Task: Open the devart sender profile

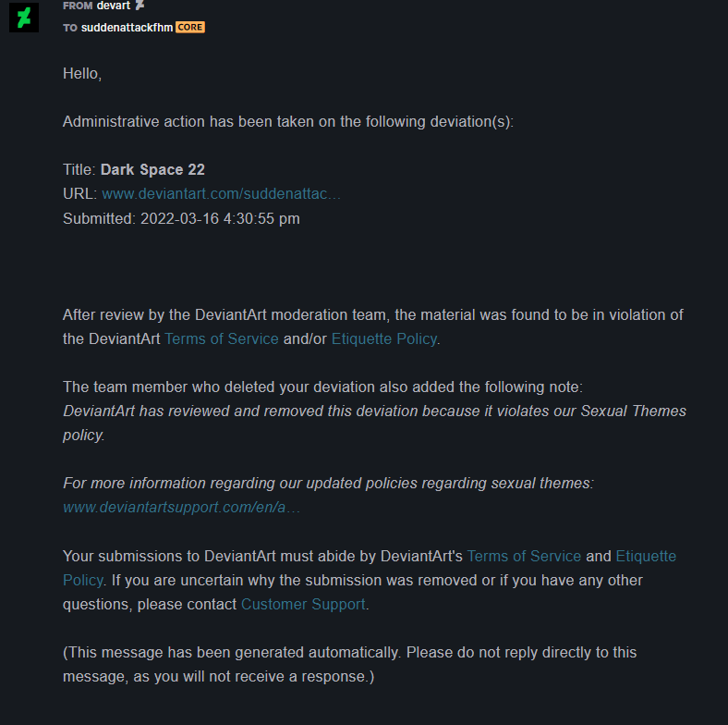Action: coord(114,6)
